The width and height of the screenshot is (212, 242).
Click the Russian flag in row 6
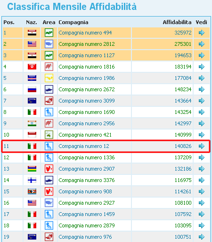32,89
